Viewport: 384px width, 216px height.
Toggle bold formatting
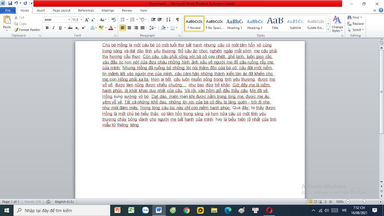pyautogui.click(x=47, y=28)
